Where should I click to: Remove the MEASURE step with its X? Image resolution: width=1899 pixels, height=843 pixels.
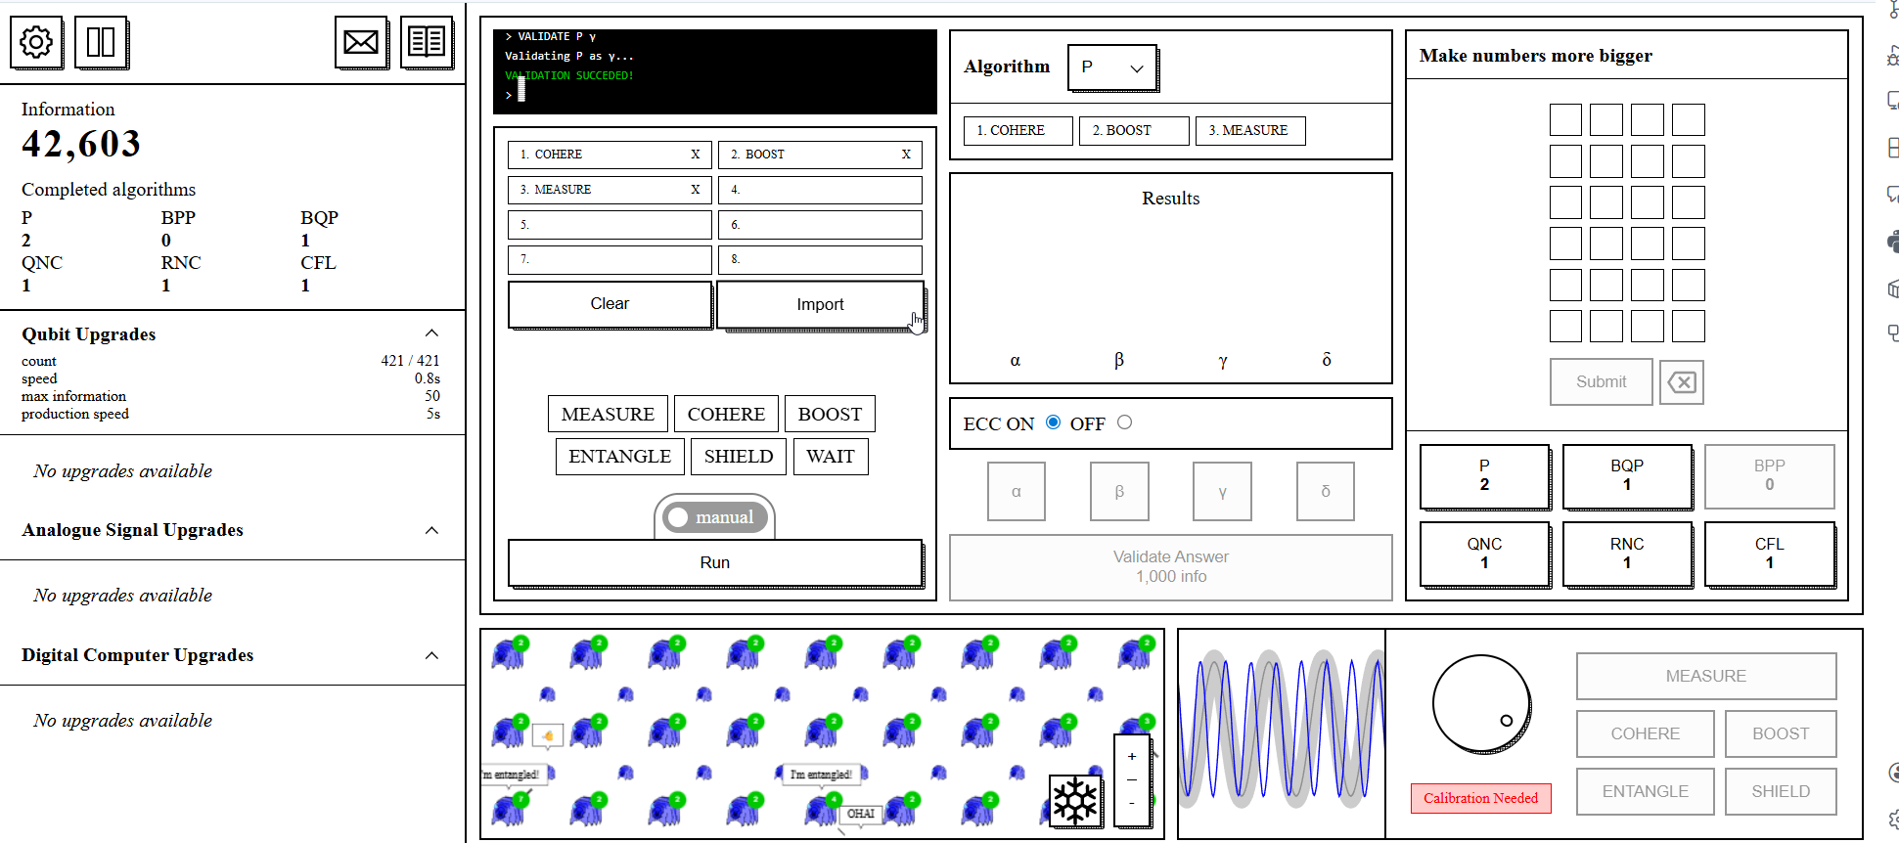(x=696, y=190)
